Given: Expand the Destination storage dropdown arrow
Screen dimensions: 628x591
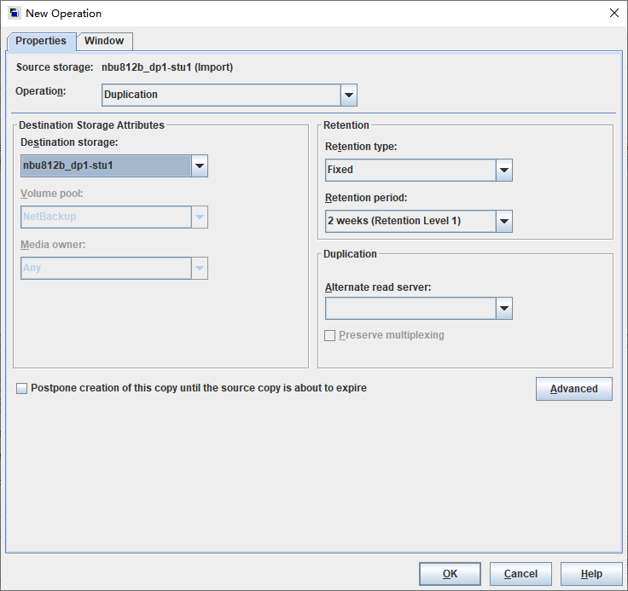Looking at the screenshot, I should tap(200, 165).
